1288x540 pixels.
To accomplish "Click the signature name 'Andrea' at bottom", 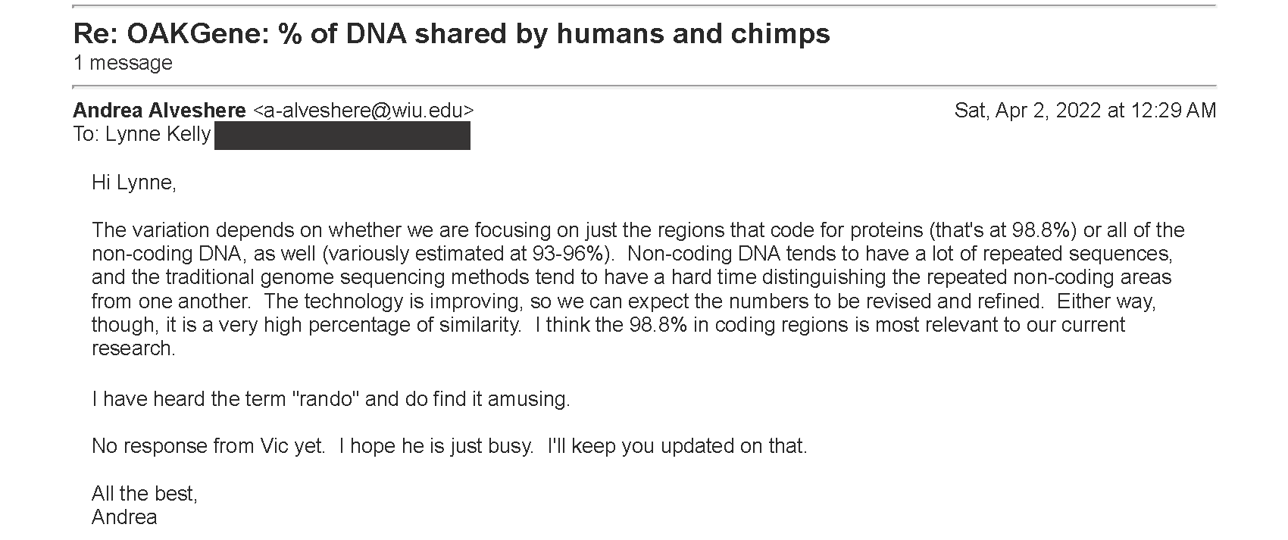I will pos(124,517).
